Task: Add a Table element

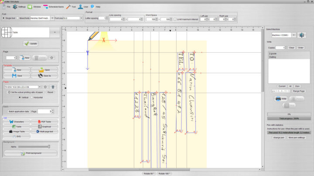Action: [17, 126]
